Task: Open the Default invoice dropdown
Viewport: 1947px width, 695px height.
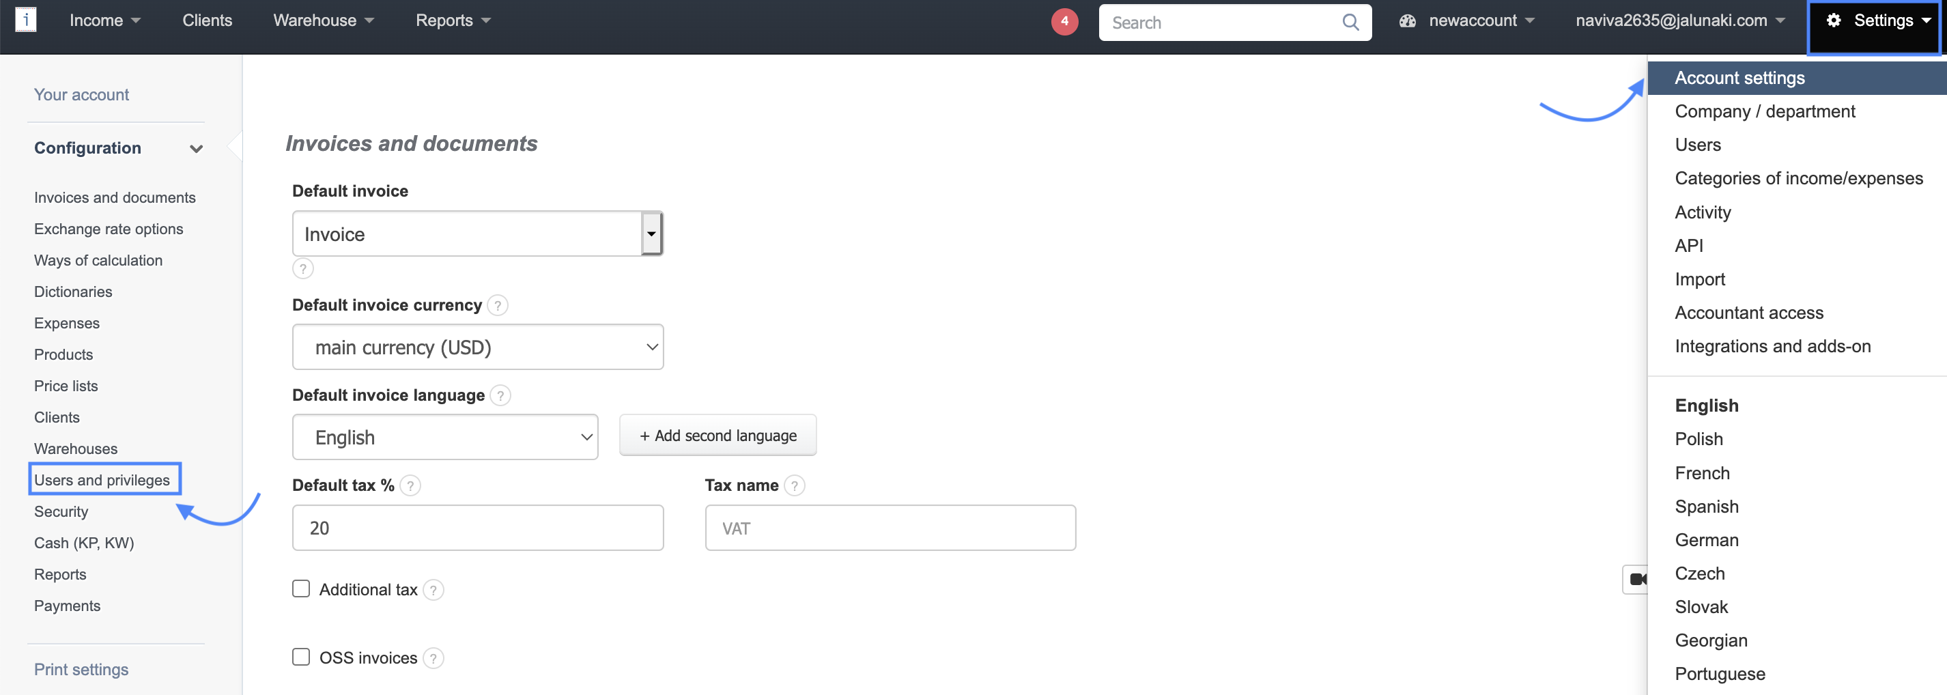Action: coord(477,233)
